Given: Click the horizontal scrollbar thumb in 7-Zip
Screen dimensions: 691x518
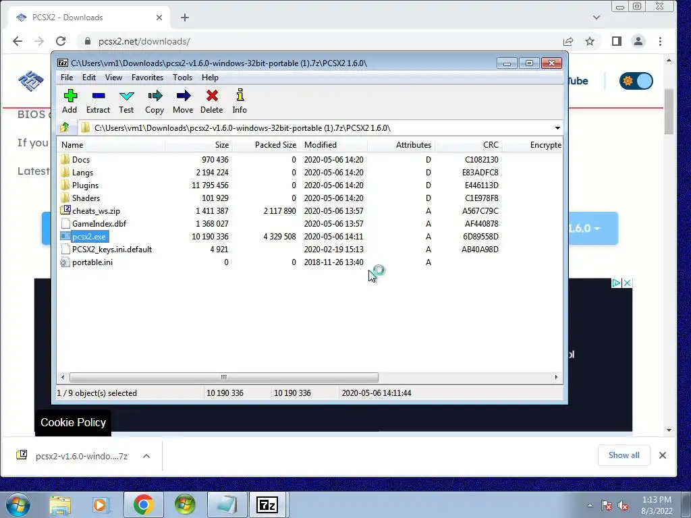Looking at the screenshot, I should (223, 377).
